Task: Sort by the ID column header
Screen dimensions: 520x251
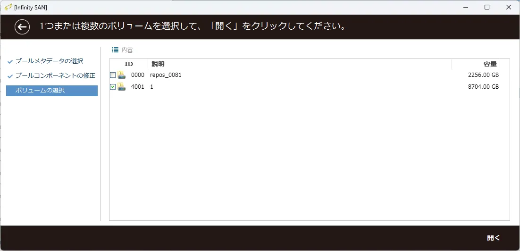Action: pos(129,64)
